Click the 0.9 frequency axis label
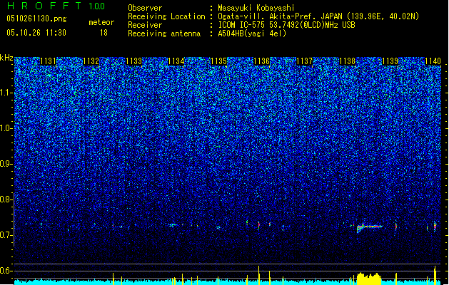Viewport: 449px width, 285px height. 6,164
